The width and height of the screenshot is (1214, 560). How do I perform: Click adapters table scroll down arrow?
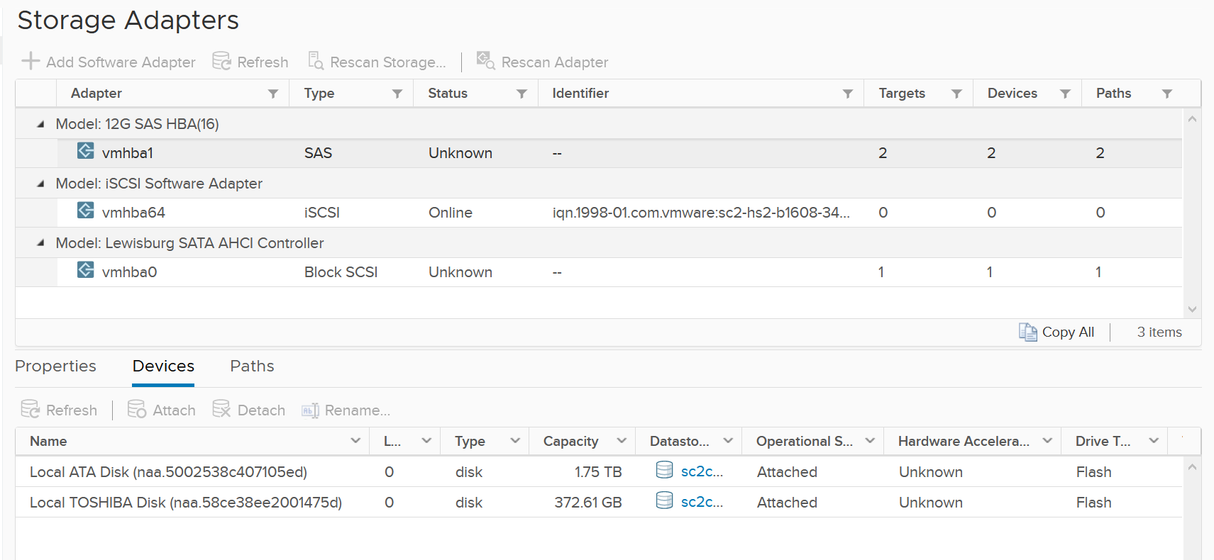[1192, 310]
